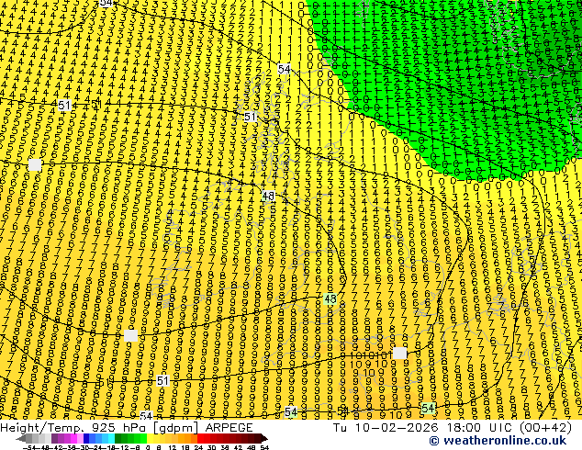The width and height of the screenshot is (582, 450).
Task: Click the '30' legend scale value
Action: pyautogui.click(x=211, y=447)
